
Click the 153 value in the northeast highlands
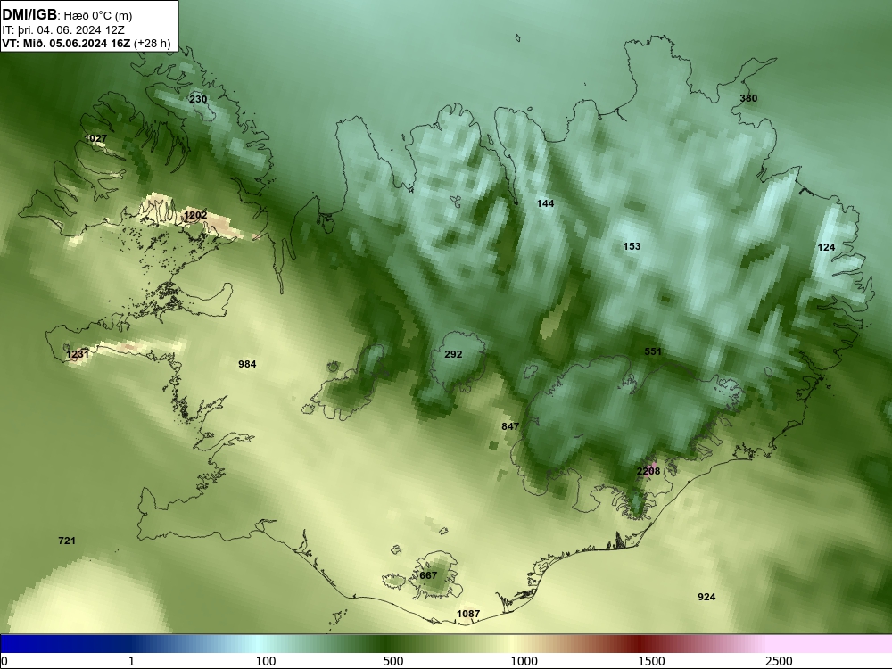tap(632, 246)
